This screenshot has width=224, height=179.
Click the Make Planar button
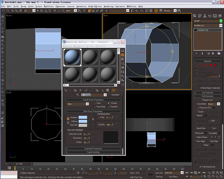(202, 137)
